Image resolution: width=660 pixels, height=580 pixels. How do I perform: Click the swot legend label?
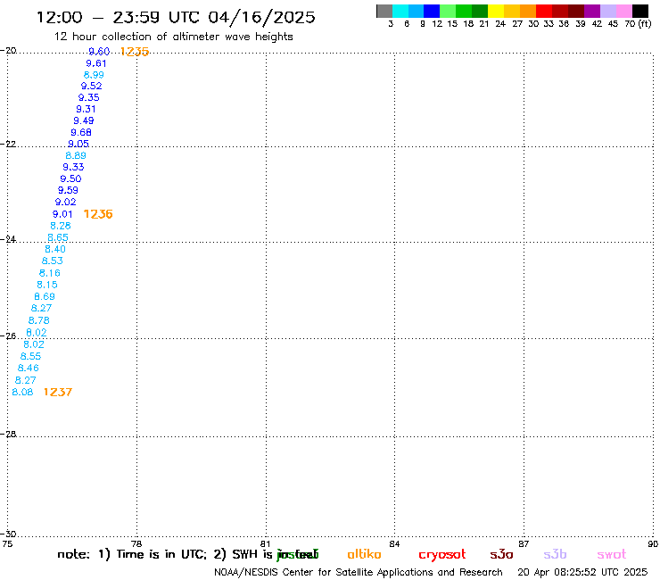tap(612, 554)
